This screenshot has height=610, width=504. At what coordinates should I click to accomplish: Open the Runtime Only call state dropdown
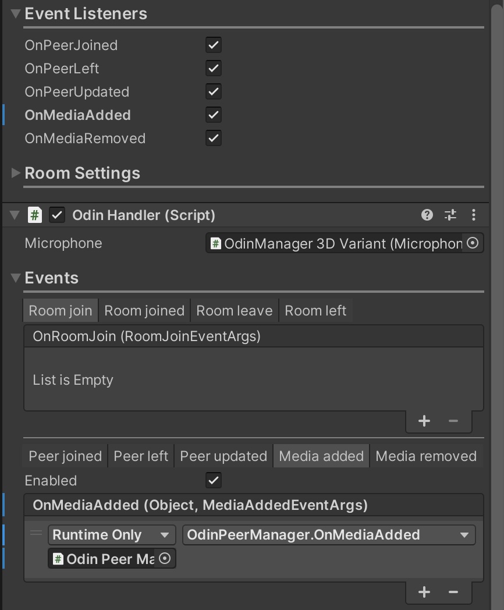tap(112, 535)
